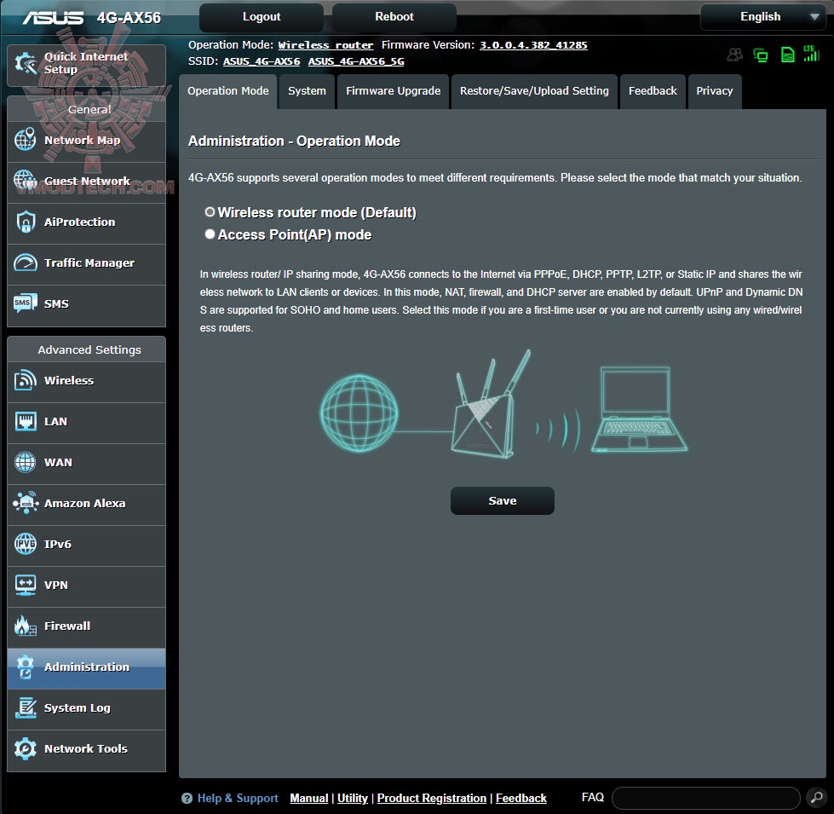
Task: Save the operation mode setting
Action: tap(502, 500)
